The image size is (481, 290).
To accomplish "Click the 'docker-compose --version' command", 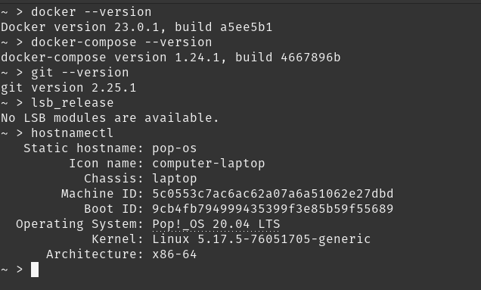I will click(122, 42).
